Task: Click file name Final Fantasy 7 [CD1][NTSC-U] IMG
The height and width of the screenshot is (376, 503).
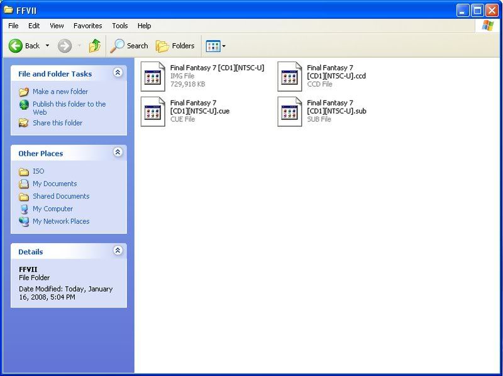Action: [x=217, y=68]
